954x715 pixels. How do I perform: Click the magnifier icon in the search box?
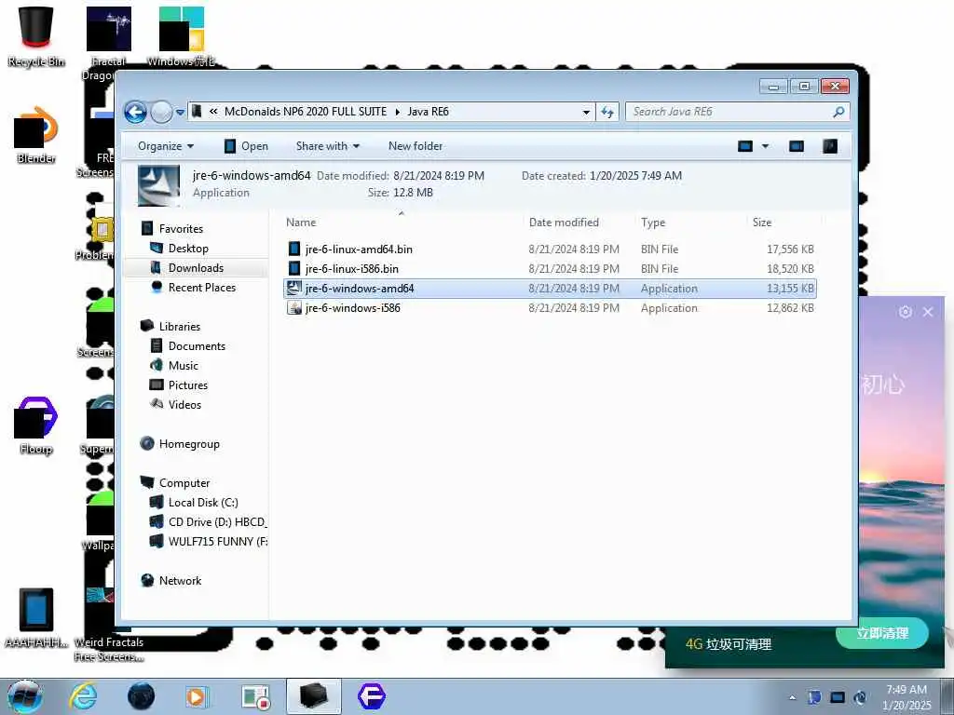839,112
